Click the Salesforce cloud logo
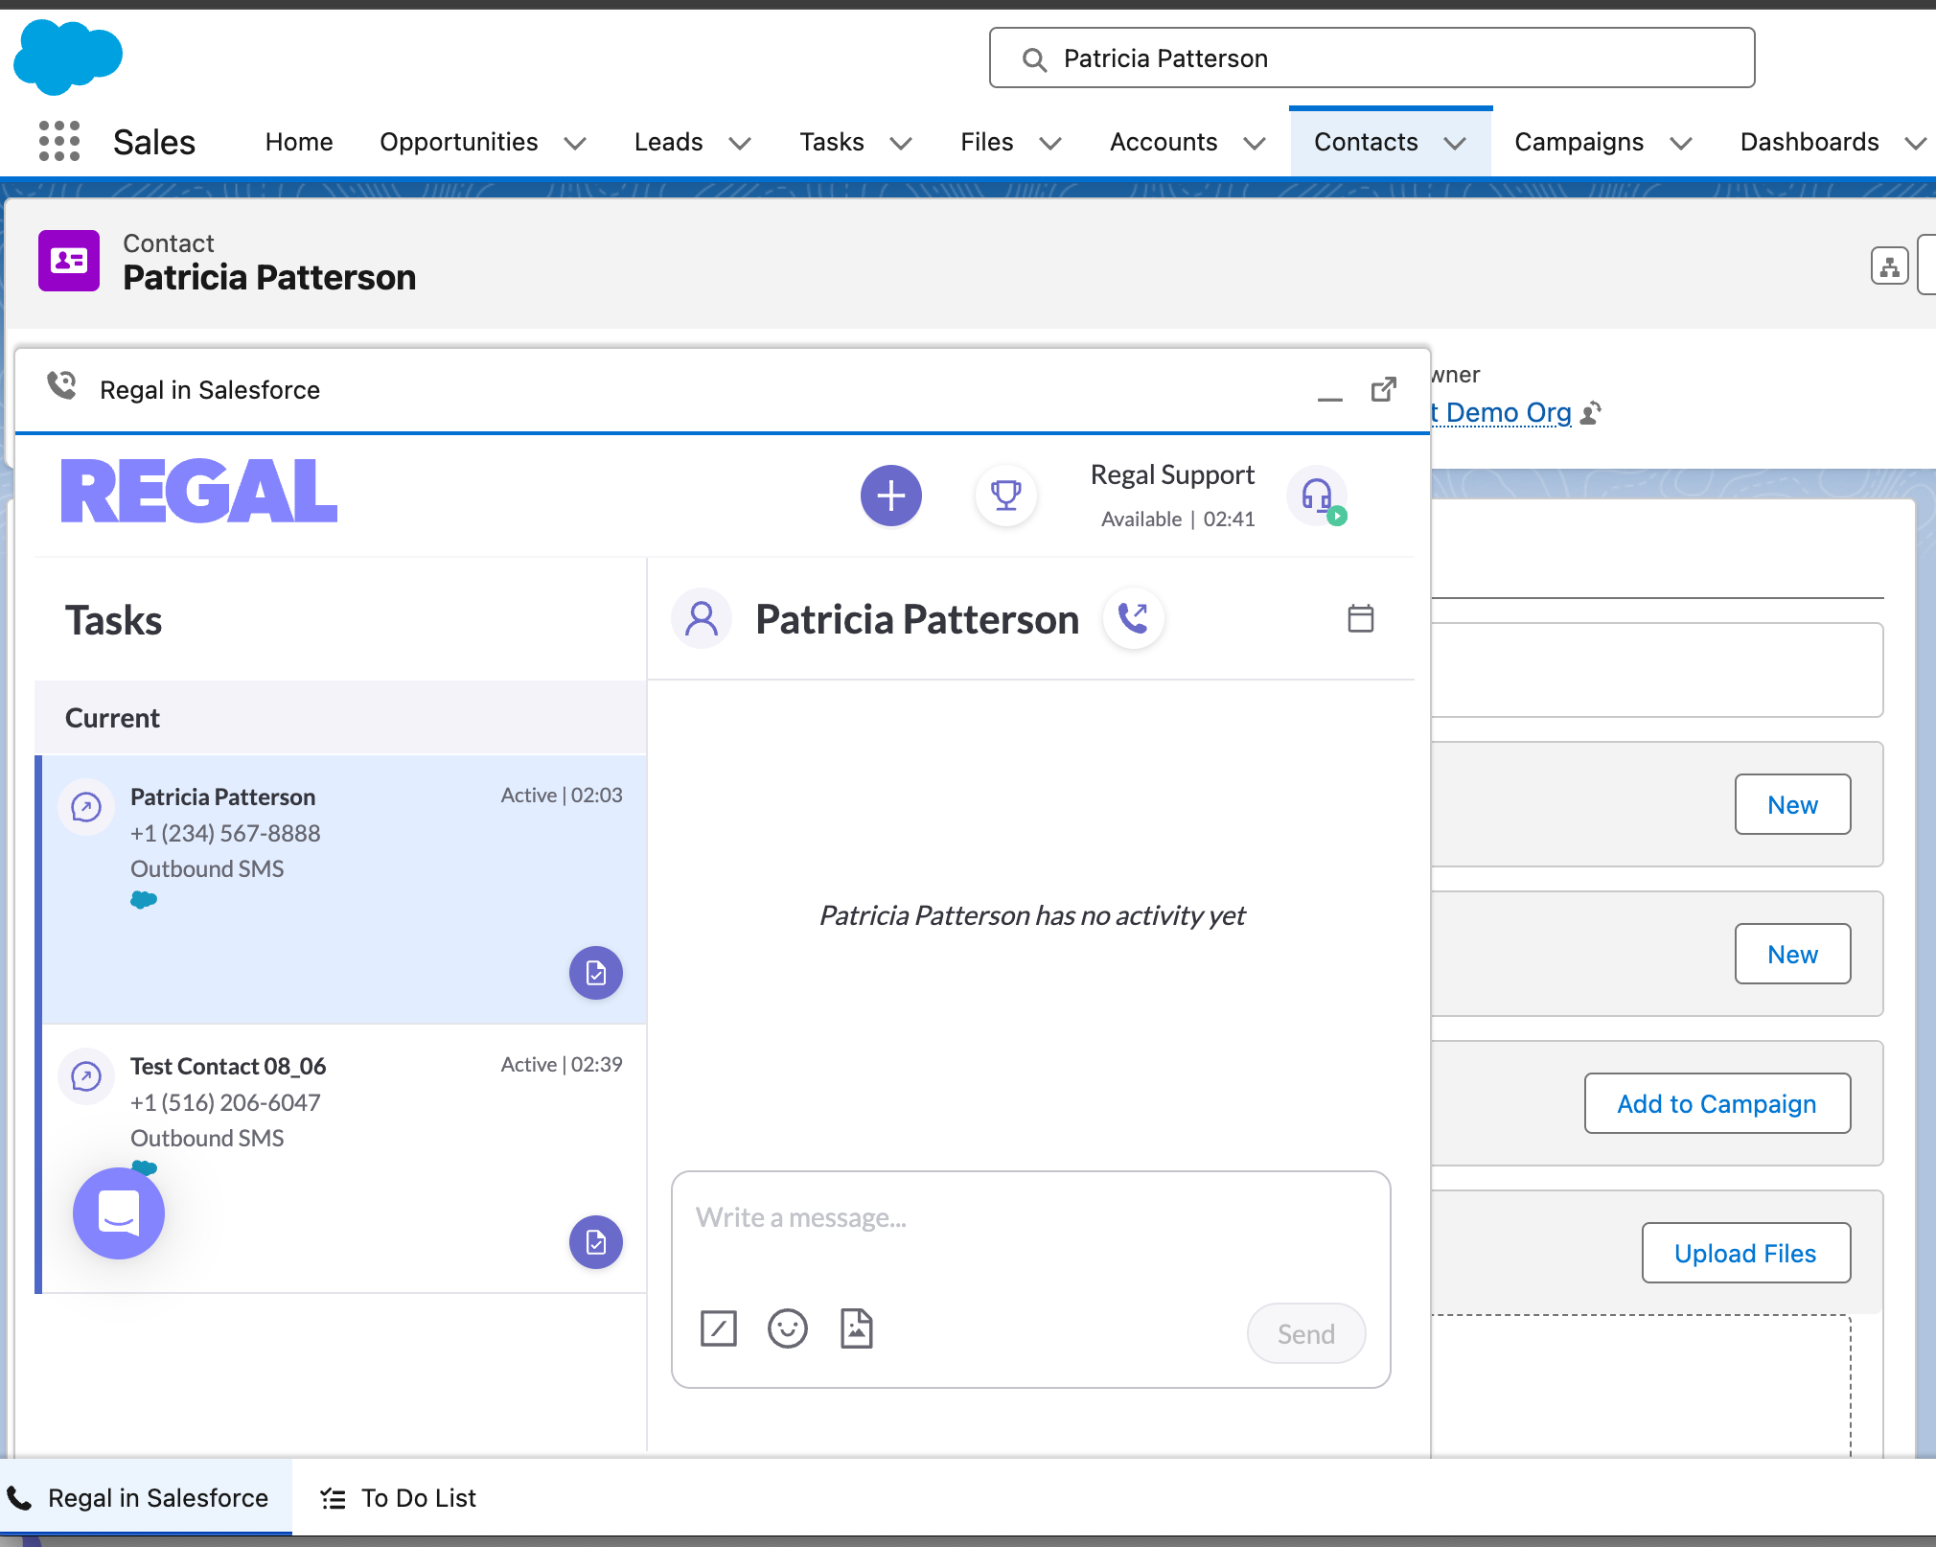The width and height of the screenshot is (1936, 1547). 67,58
